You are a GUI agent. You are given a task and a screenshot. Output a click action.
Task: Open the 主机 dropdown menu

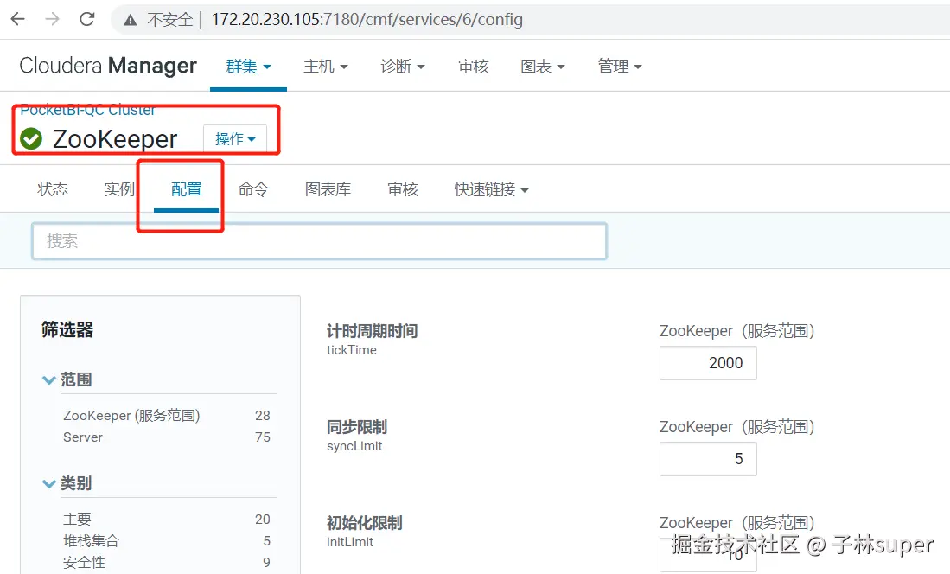point(325,66)
